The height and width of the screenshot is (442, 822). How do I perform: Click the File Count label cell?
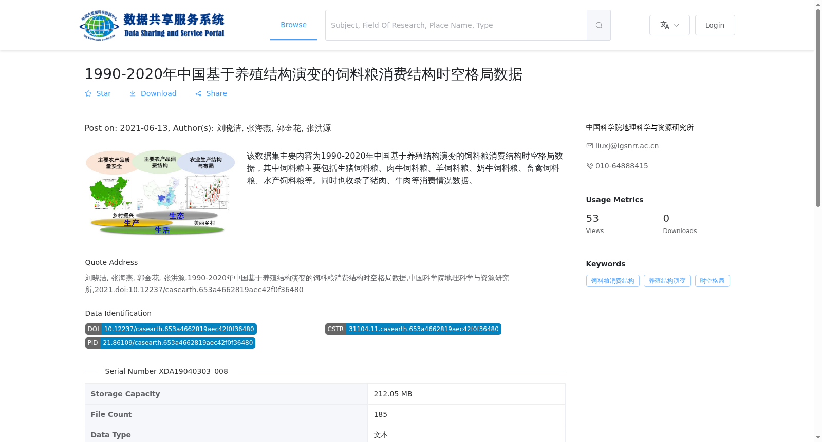226,414
